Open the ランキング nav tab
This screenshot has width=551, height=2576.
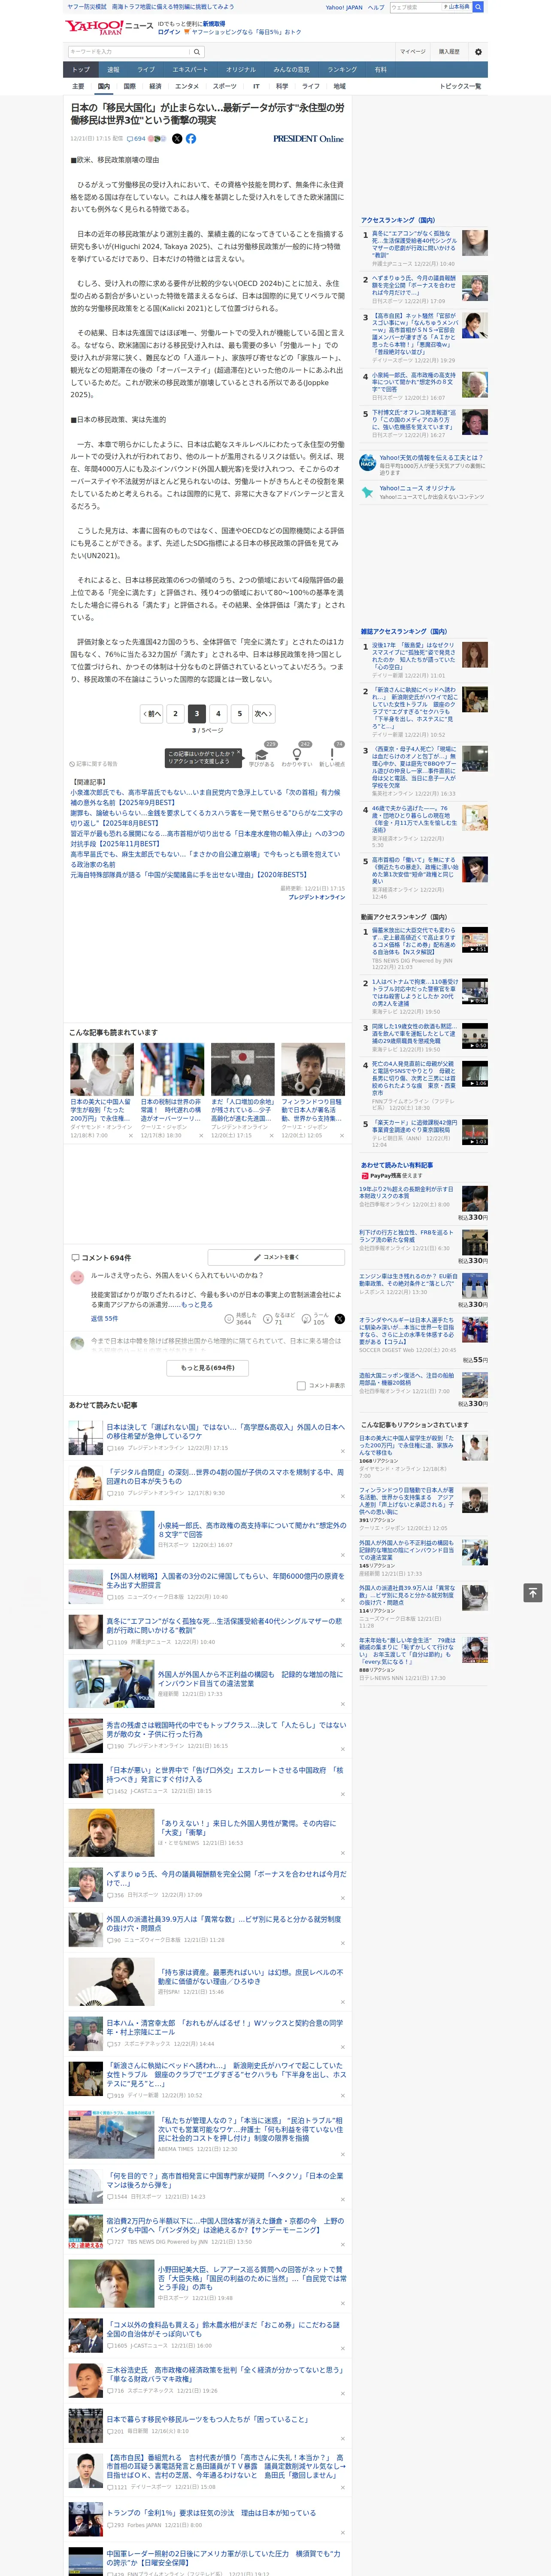[x=342, y=70]
